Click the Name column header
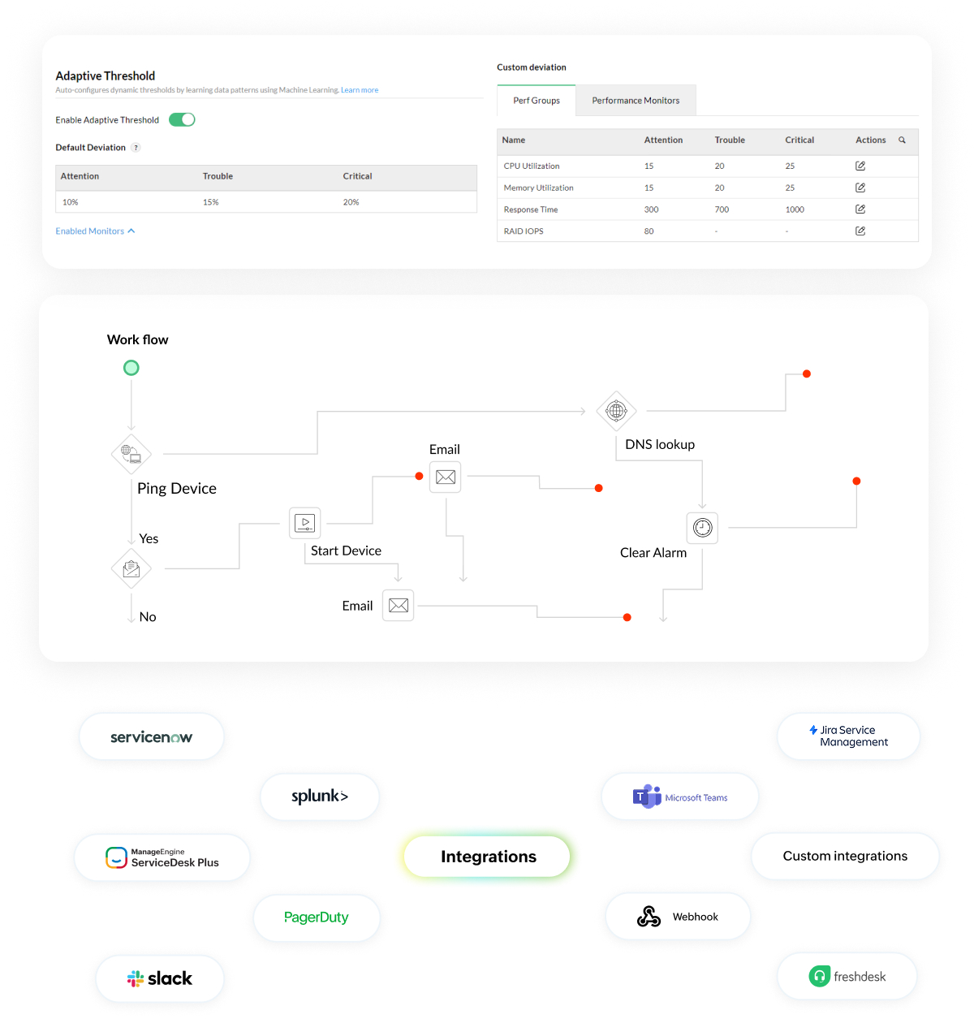 tap(514, 140)
